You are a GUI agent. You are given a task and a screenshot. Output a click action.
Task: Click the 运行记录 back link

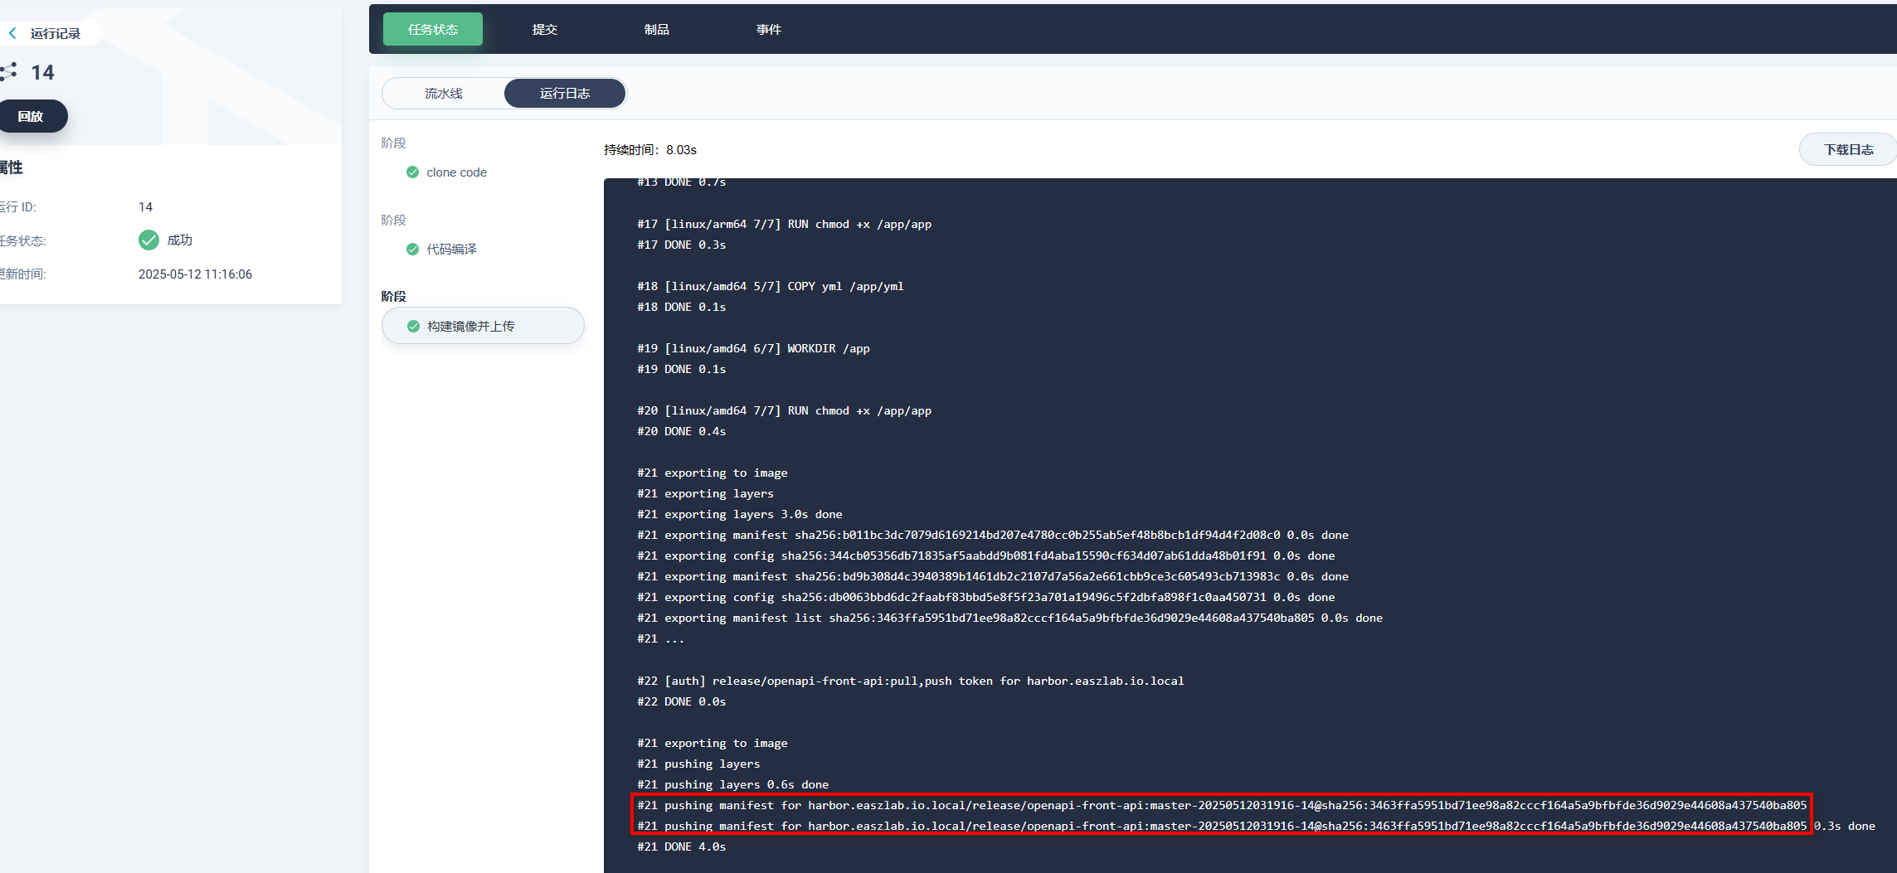click(56, 33)
